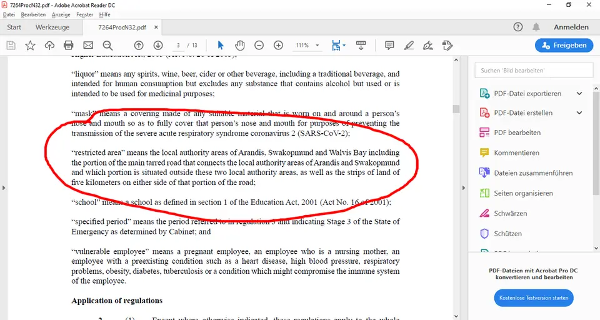Add a comment with speech bubble icon
This screenshot has width=600, height=320.
(389, 46)
